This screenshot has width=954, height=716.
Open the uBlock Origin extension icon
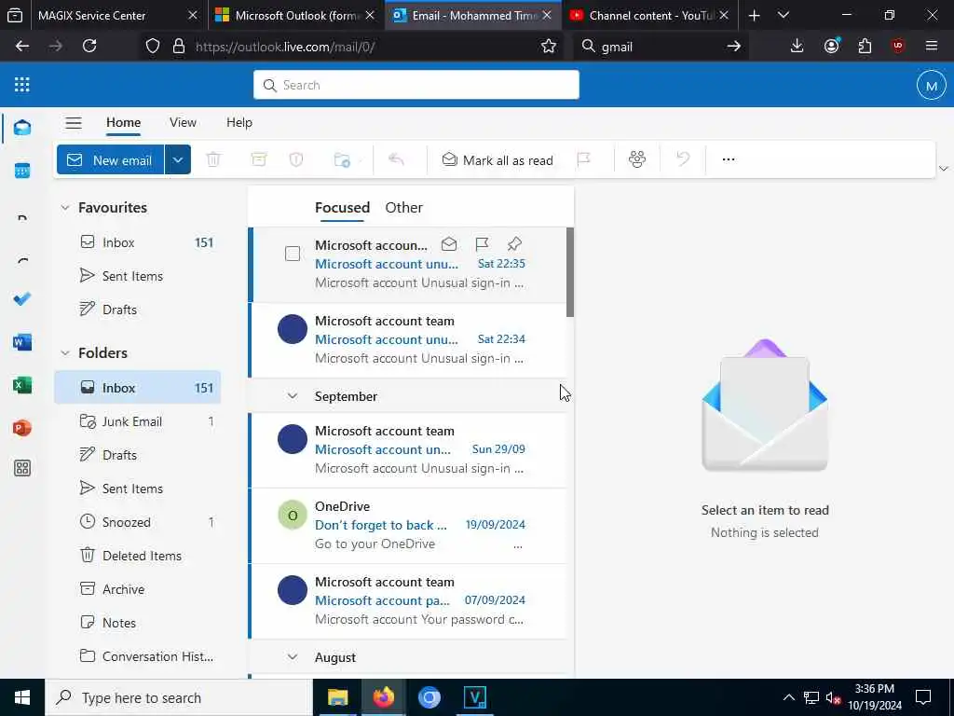[x=898, y=47]
